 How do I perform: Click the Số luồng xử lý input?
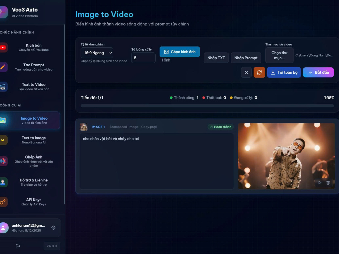[143, 58]
